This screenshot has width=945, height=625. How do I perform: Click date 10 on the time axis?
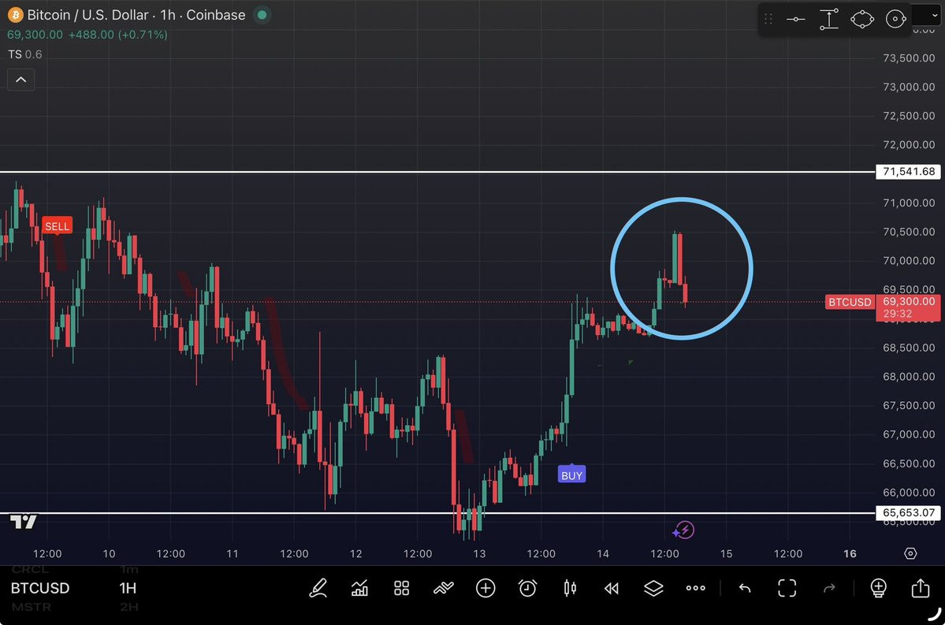tap(109, 553)
